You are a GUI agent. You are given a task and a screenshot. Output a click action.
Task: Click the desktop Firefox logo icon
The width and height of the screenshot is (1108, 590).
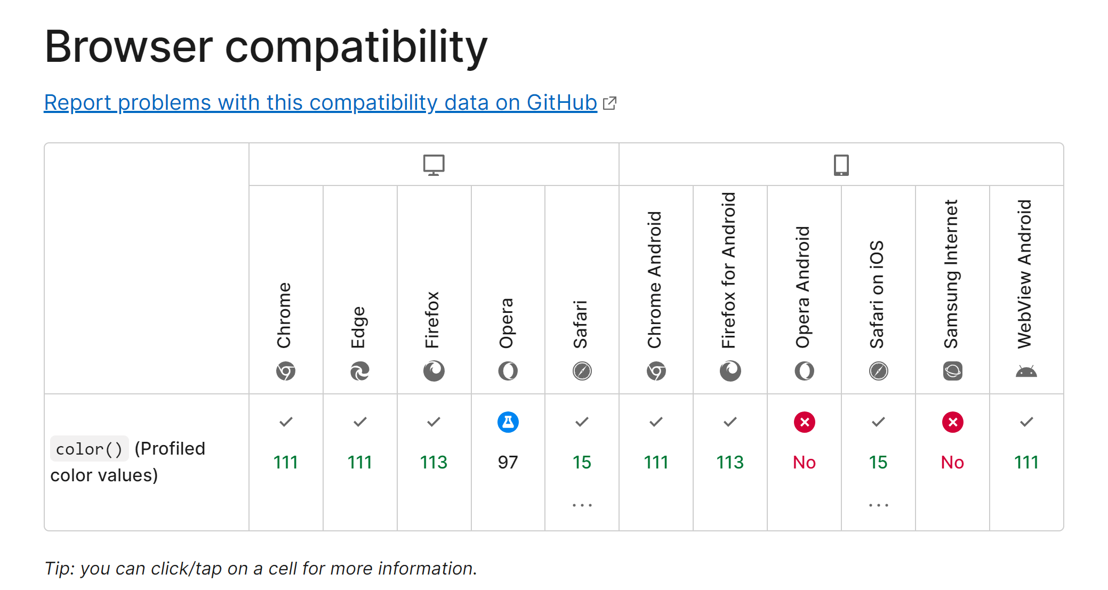[x=434, y=371]
